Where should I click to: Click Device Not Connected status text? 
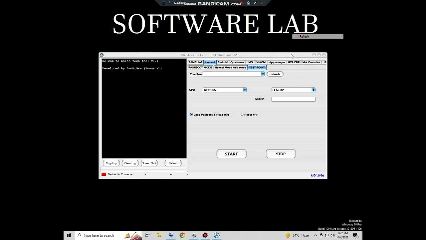click(120, 174)
